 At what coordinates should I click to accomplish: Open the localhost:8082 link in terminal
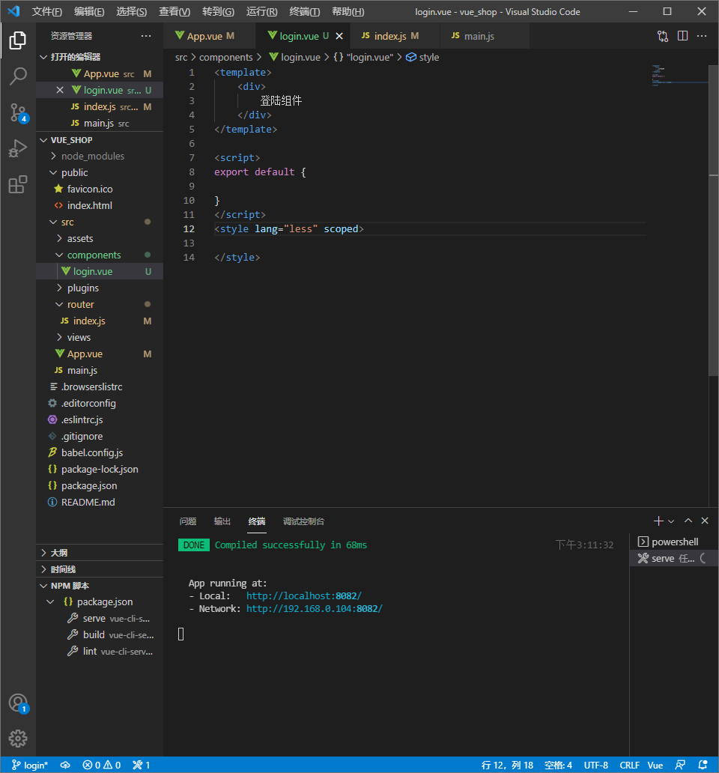[x=303, y=596]
